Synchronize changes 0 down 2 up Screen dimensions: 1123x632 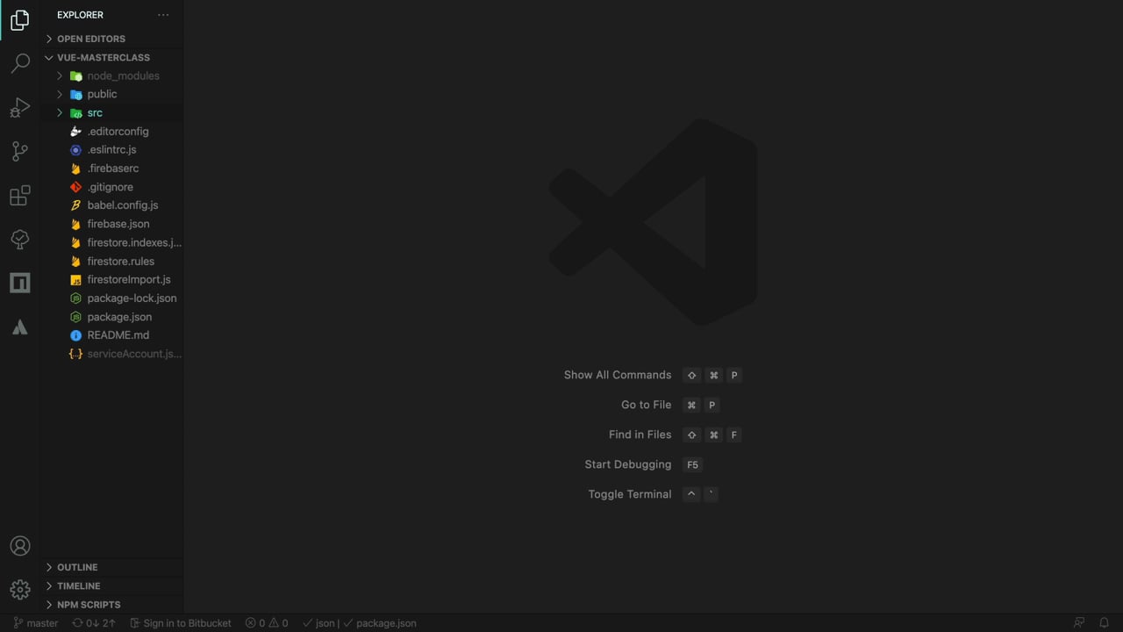coord(94,623)
